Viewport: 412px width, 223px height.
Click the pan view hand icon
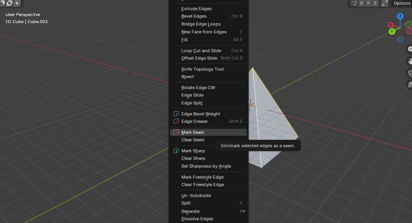tap(409, 61)
